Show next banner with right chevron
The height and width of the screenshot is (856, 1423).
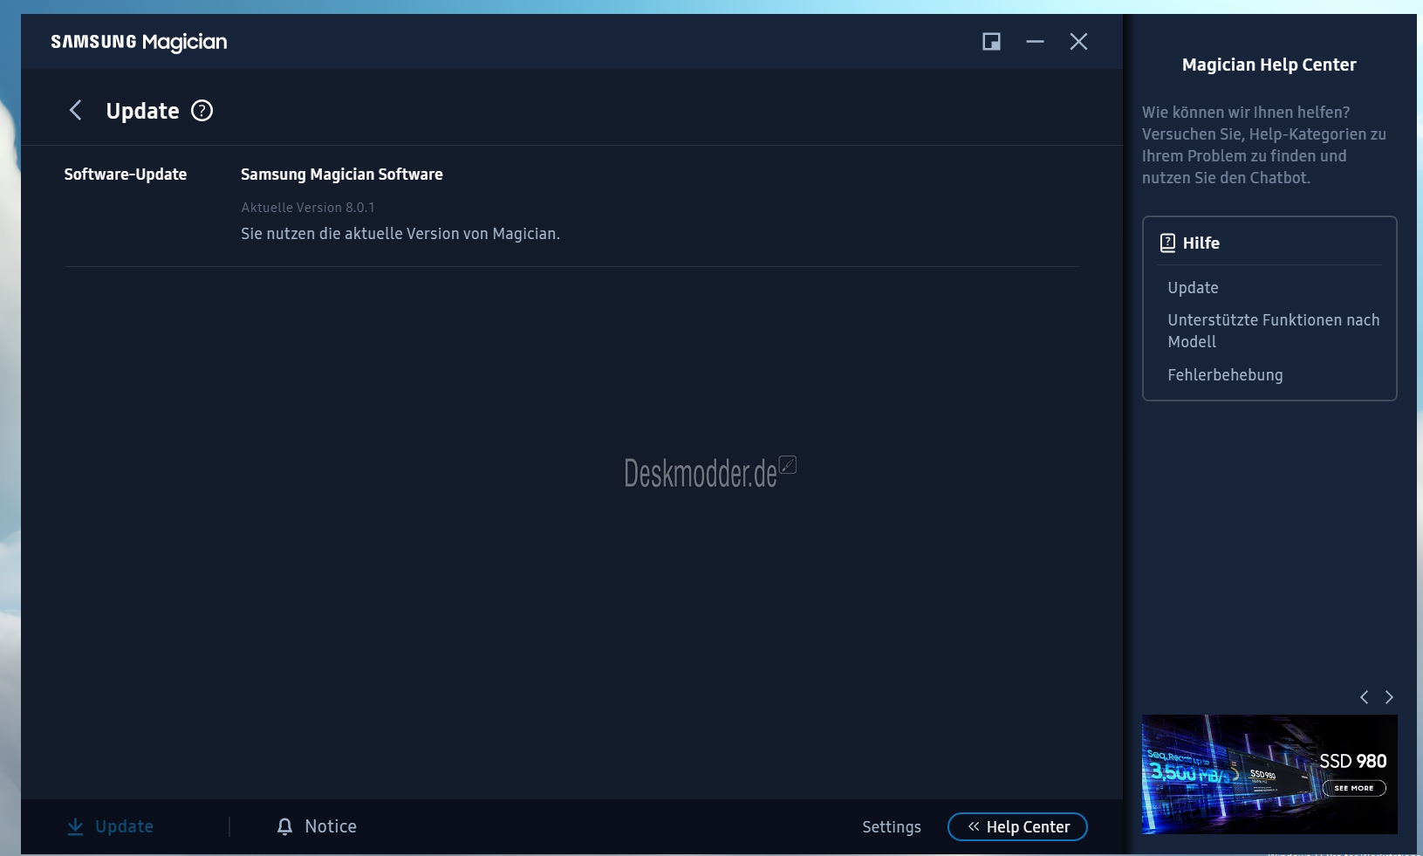click(1389, 697)
